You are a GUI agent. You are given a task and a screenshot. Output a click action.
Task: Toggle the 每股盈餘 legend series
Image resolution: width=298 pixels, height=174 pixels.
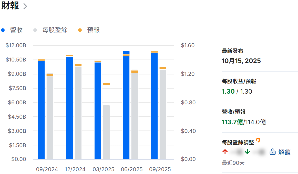[55, 30]
